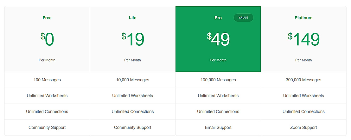The height and width of the screenshot is (140, 351).
Task: Click Unlimited Worksheets in Platinum column
Action: (x=303, y=96)
